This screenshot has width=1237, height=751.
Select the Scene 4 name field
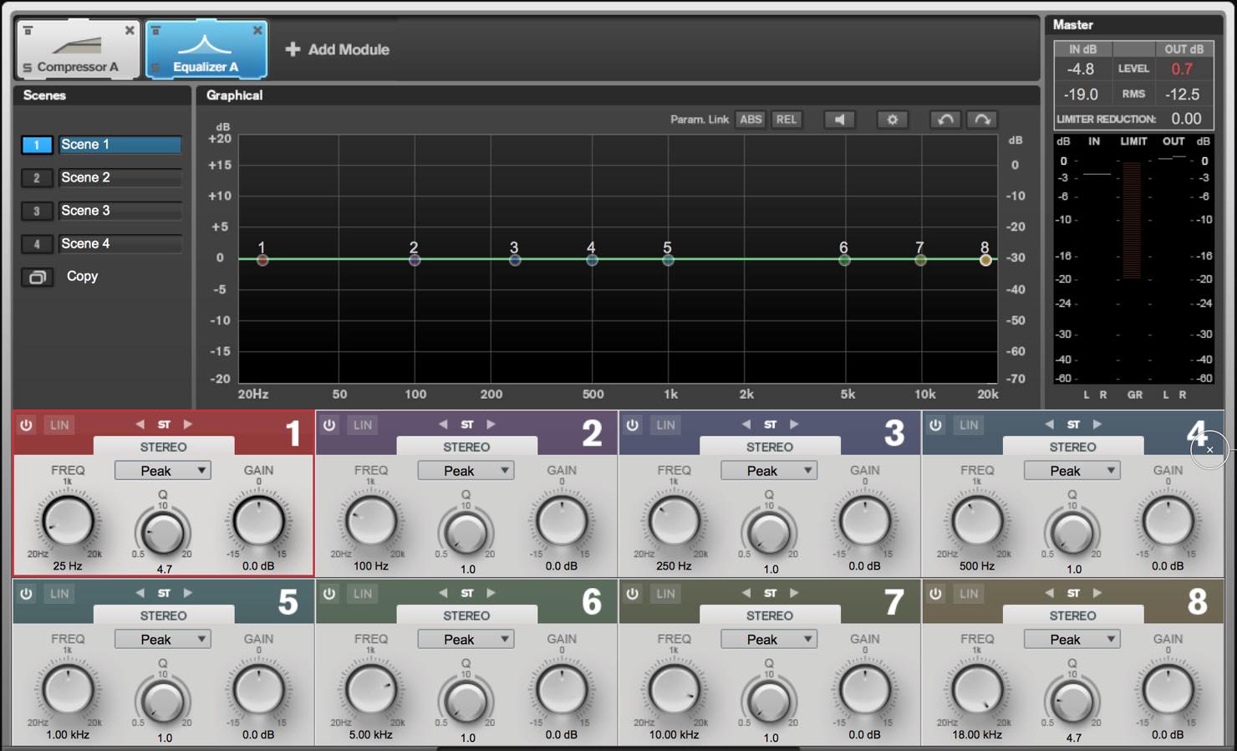120,244
